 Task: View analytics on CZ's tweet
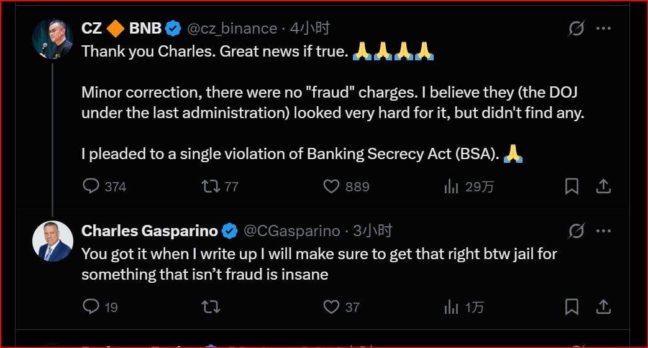(451, 186)
